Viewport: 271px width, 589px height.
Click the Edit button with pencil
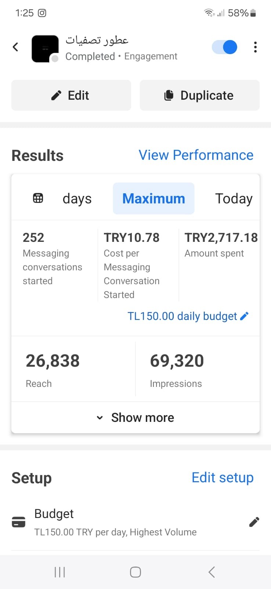[x=71, y=95]
